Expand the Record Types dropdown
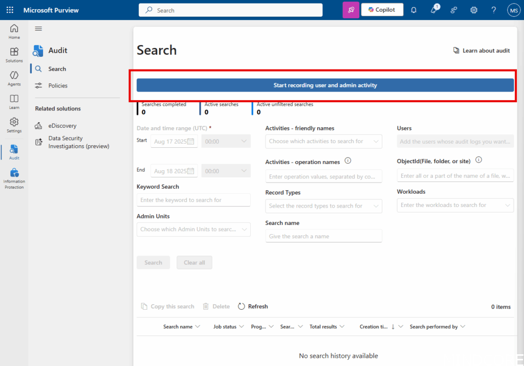524x366 pixels. pos(323,206)
